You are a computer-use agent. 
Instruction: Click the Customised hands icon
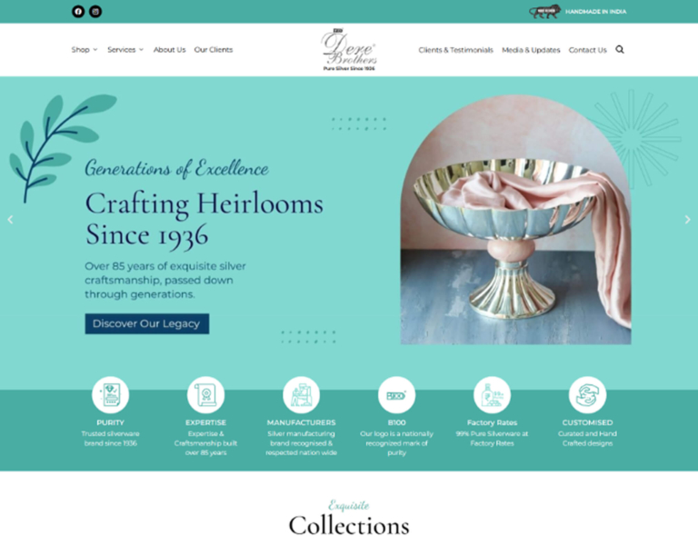point(588,394)
